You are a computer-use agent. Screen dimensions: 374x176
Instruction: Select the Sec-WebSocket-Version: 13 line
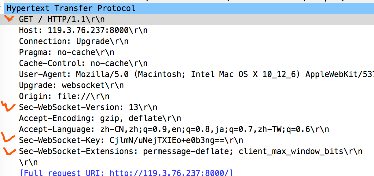[88, 107]
